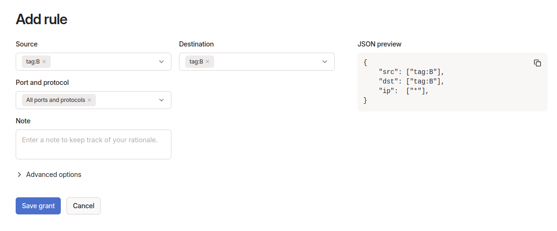The height and width of the screenshot is (231, 557).
Task: Click empty space inside the Destination field
Action: click(x=266, y=62)
